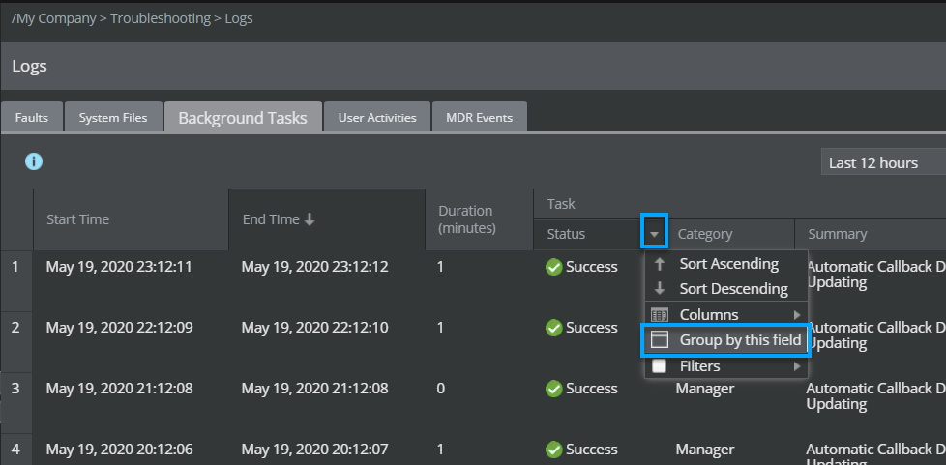Choose Sort Ascending from the menu
Screen dimensions: 946x465
coord(726,264)
